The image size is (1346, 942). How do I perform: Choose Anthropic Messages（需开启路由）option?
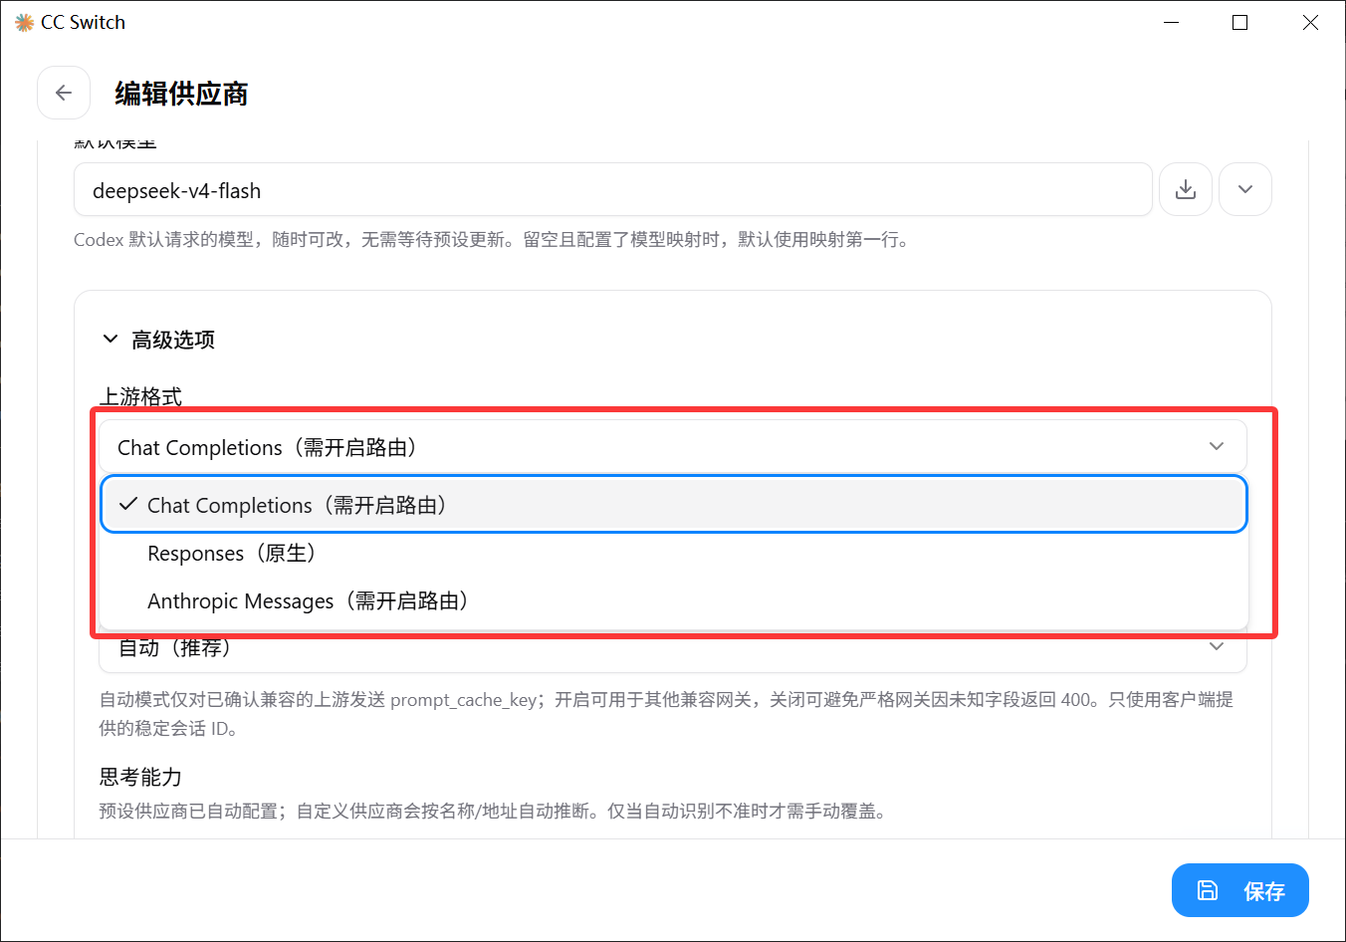[674, 600]
